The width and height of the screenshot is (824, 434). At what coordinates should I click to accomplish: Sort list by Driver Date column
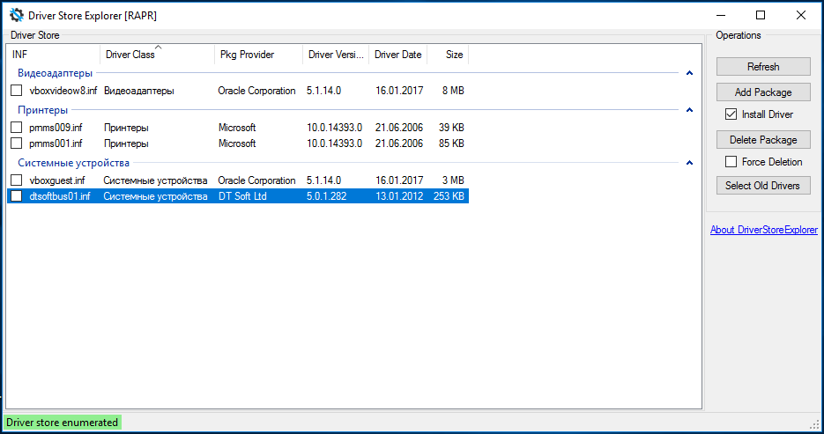397,55
